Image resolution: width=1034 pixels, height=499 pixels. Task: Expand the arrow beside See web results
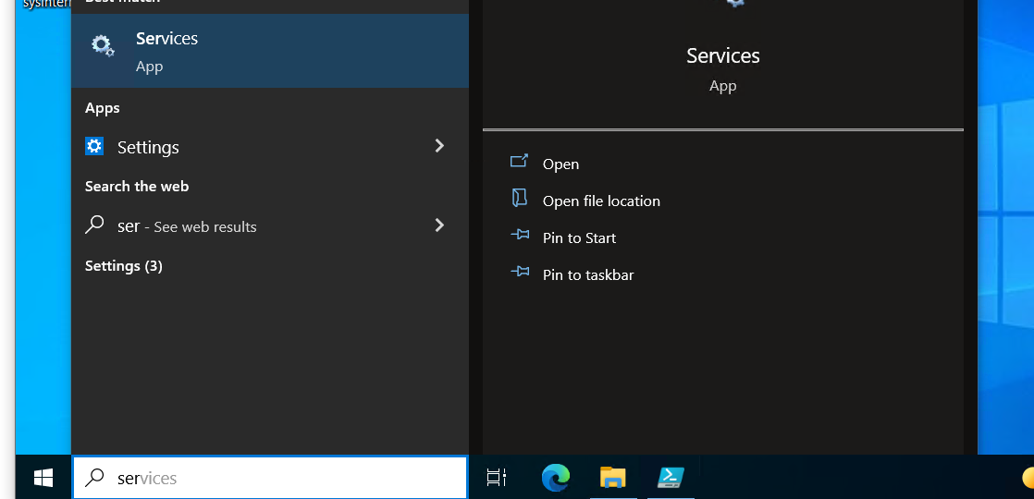[439, 225]
